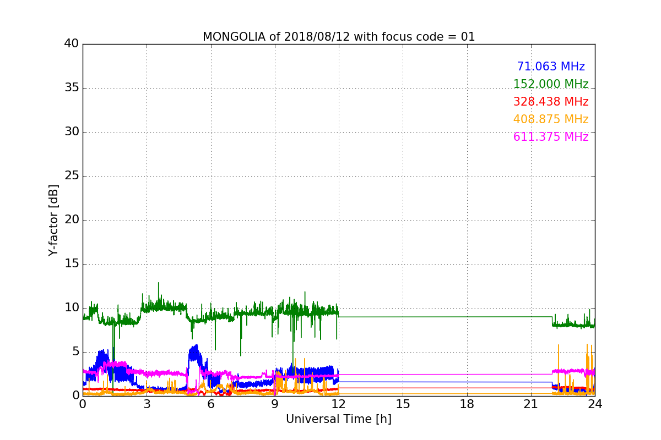Click the y-axis tick value 40

coord(72,44)
